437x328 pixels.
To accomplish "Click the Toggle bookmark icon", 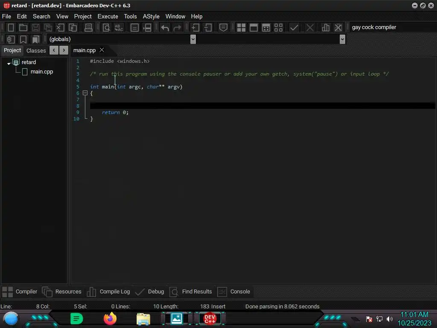I will click(23, 39).
